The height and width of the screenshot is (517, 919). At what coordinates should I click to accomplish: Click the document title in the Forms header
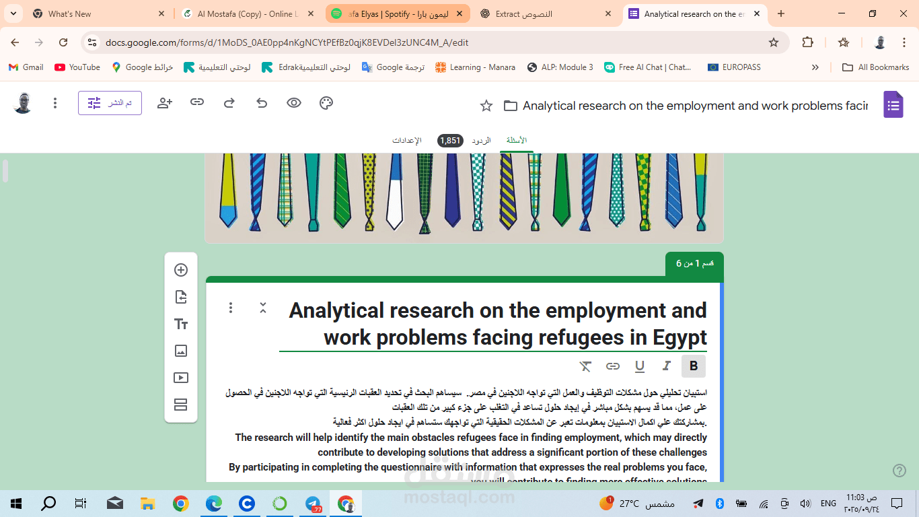695,106
